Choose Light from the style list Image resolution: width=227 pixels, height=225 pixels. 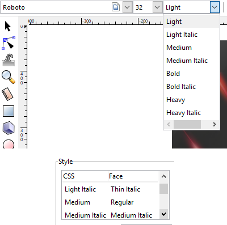[x=191, y=22]
